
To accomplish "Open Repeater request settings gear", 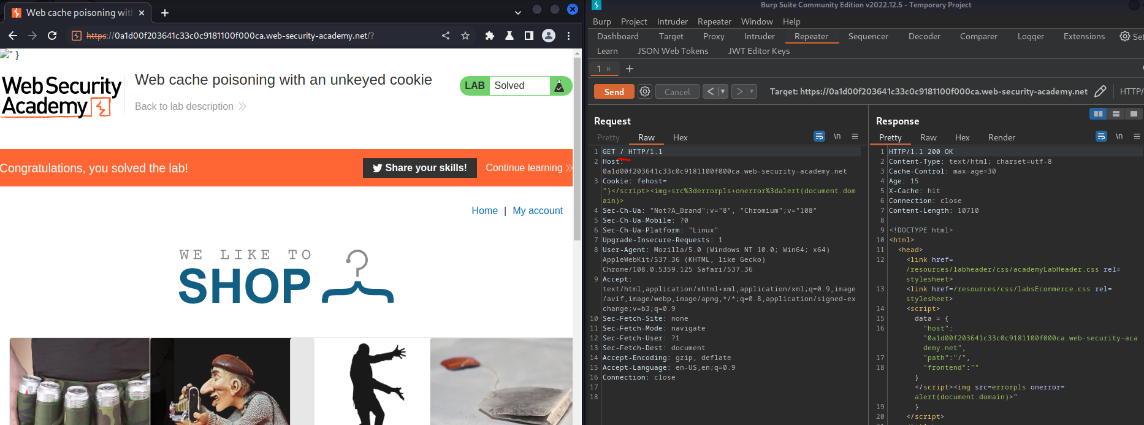I will pyautogui.click(x=645, y=91).
